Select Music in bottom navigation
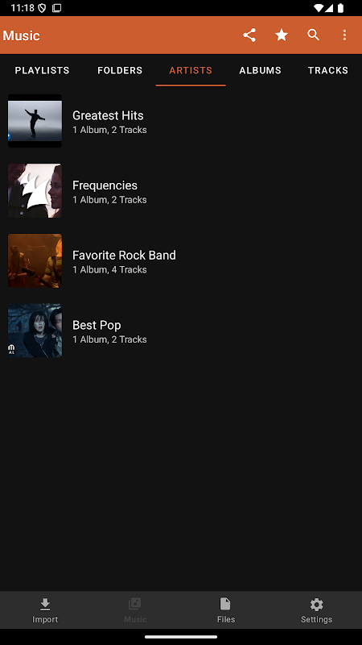This screenshot has height=645, width=362. point(135,610)
